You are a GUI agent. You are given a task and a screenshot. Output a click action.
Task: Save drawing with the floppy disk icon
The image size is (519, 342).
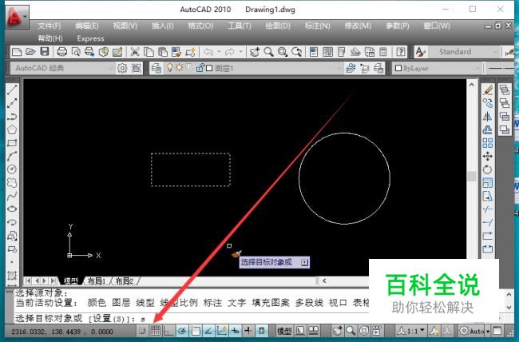pyautogui.click(x=45, y=52)
